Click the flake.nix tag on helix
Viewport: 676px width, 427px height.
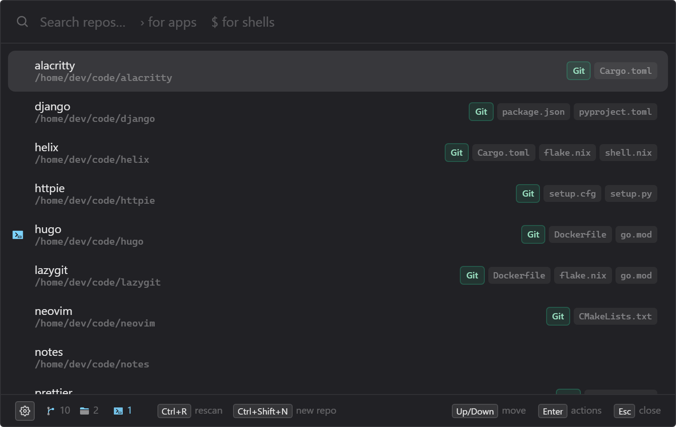click(x=567, y=153)
